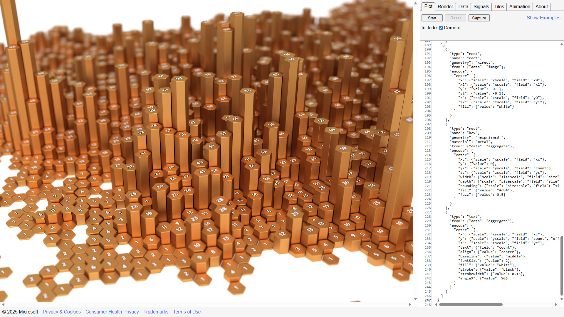
Task: Toggle the Include Camera checkbox
Action: pyautogui.click(x=441, y=28)
